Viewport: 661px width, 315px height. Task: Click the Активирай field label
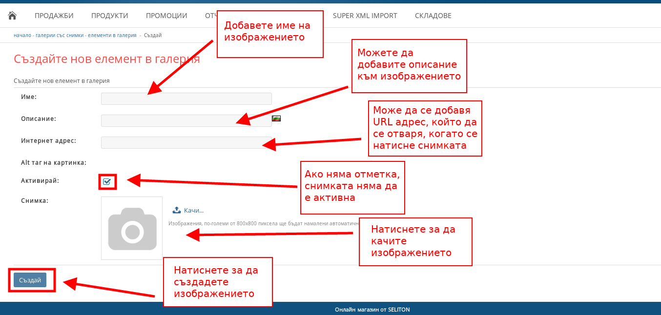pyautogui.click(x=40, y=180)
